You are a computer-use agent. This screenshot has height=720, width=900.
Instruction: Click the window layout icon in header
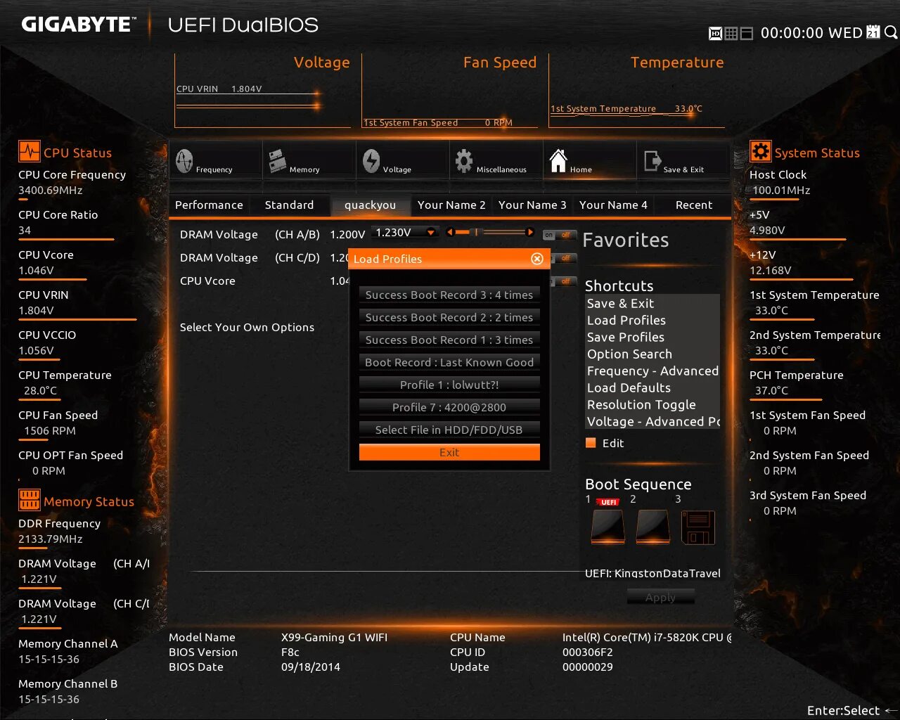(x=747, y=33)
